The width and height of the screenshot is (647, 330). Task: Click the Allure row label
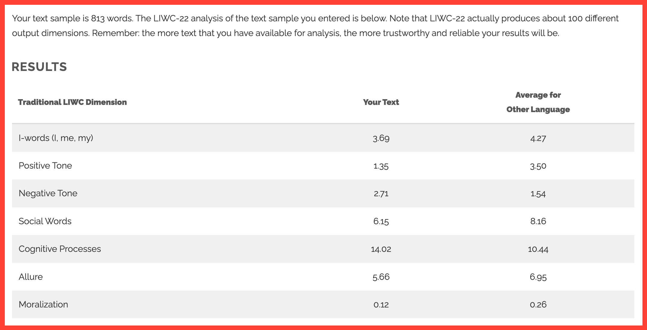coord(31,277)
